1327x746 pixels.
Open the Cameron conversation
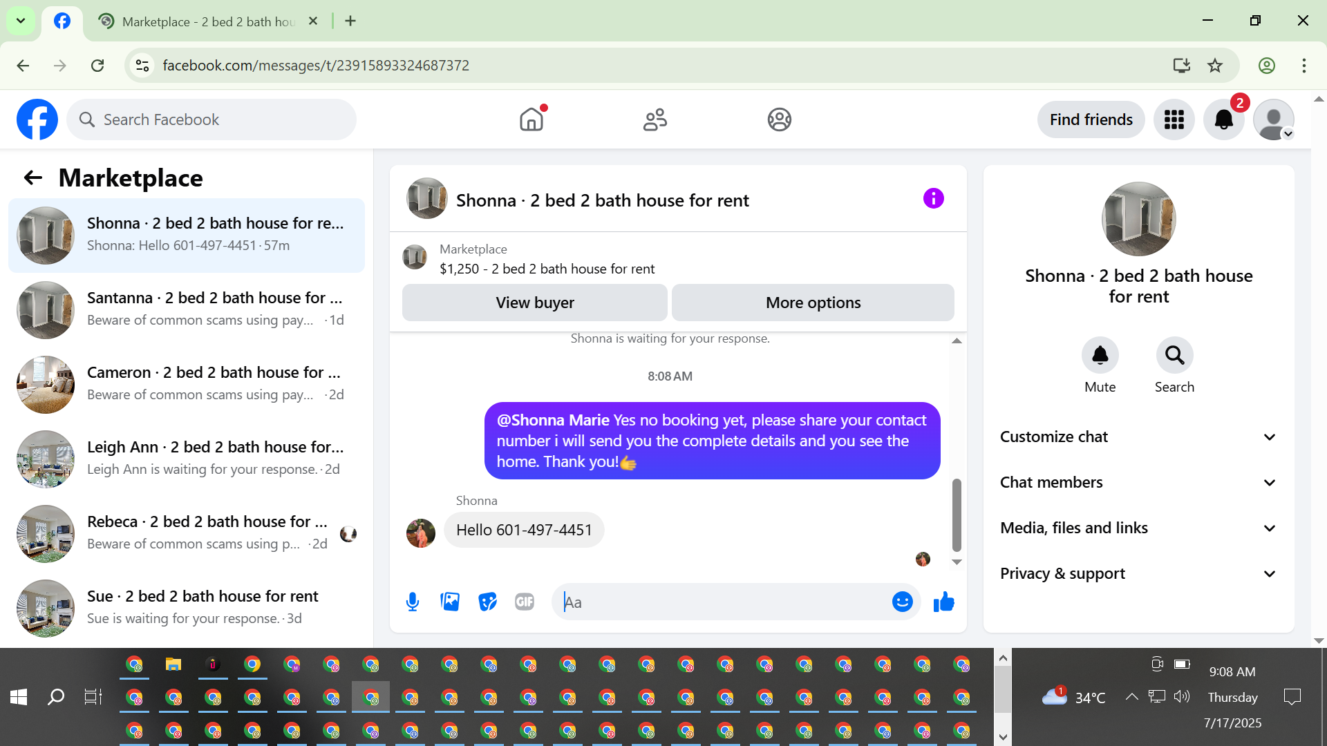tap(187, 385)
